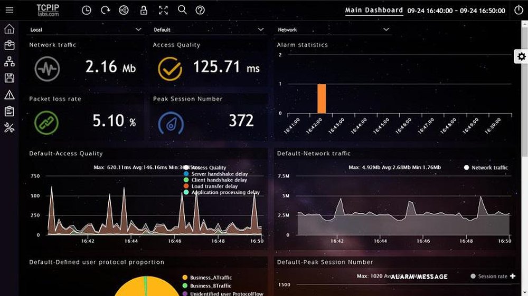Toggle Access Quality legend series
Screen dimensions: 528x296
tap(205, 167)
